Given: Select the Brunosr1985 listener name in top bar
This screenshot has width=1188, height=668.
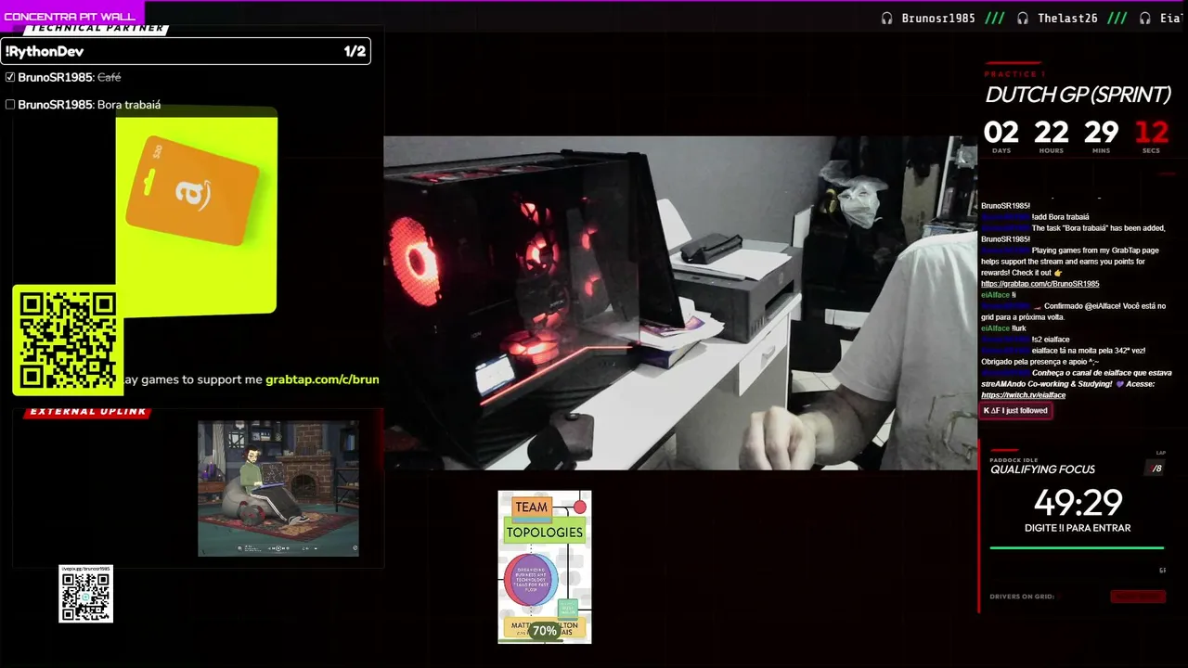Looking at the screenshot, I should (938, 19).
